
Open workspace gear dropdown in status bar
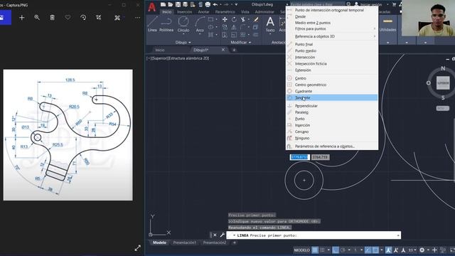click(428, 250)
